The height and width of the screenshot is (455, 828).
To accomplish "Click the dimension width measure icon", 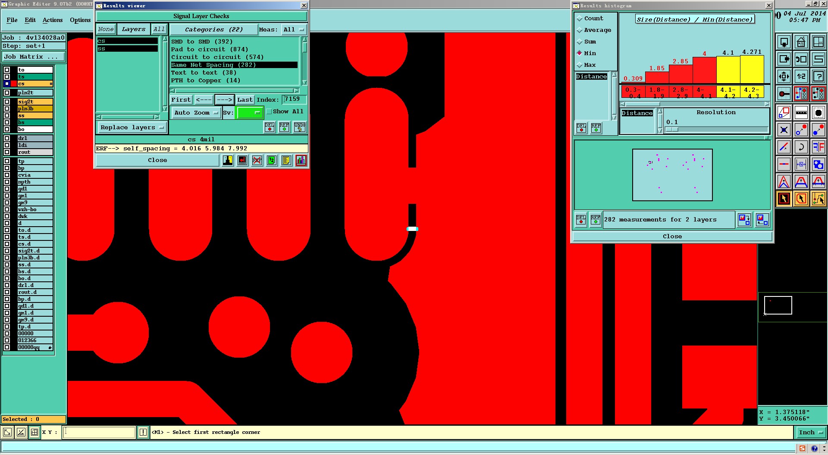I will [801, 164].
